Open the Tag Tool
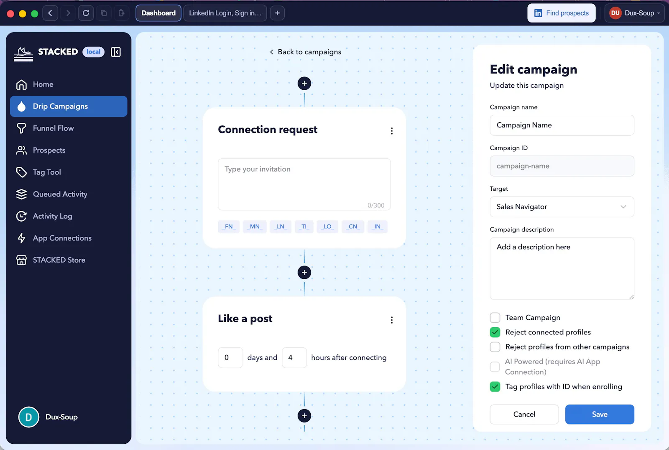 pyautogui.click(x=69, y=172)
